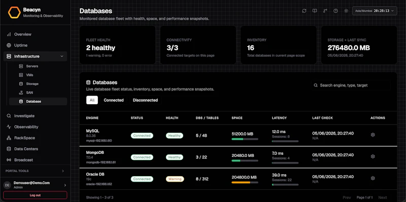Viewport: 406px width, 202px height.
Task: Click the Latency column header
Action: (x=279, y=118)
